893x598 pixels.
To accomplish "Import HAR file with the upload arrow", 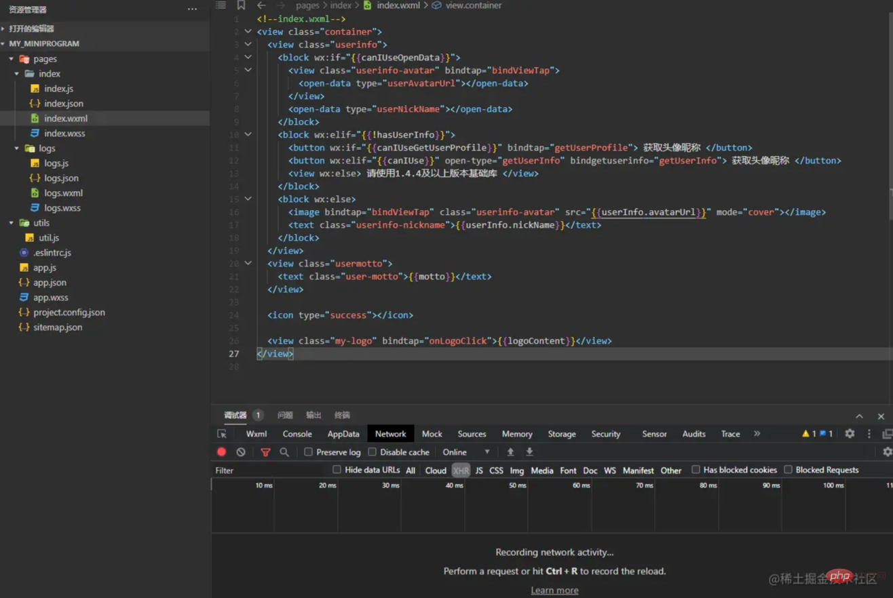I will coord(510,452).
